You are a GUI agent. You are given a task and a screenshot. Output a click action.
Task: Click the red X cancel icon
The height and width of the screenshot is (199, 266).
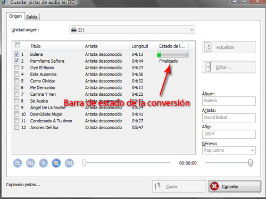click(x=214, y=186)
